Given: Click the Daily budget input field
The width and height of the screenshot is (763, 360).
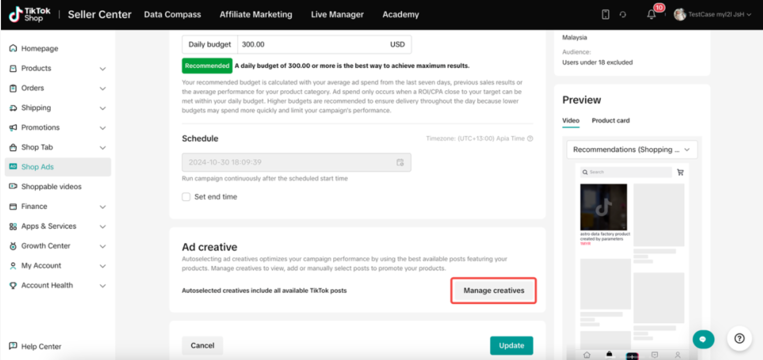Looking at the screenshot, I should [313, 44].
